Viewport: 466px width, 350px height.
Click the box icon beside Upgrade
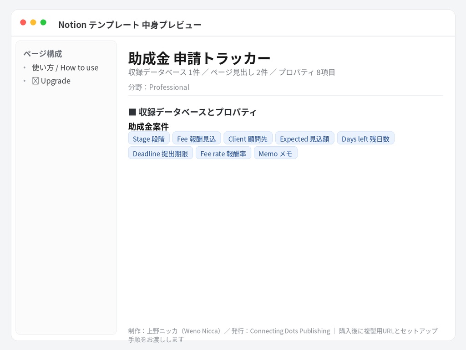(35, 81)
